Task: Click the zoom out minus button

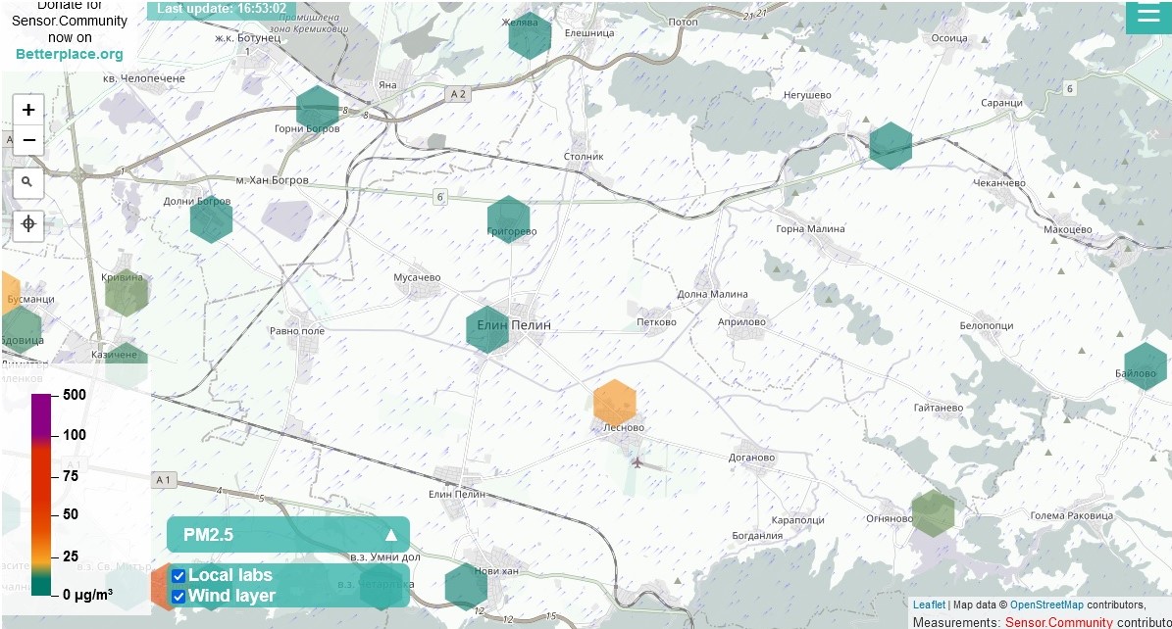Action: (28, 140)
